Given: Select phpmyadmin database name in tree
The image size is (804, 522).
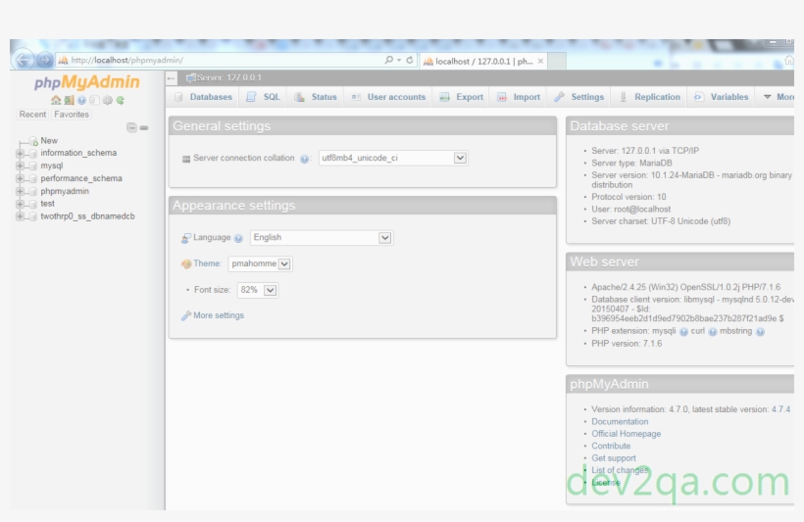Looking at the screenshot, I should click(65, 191).
